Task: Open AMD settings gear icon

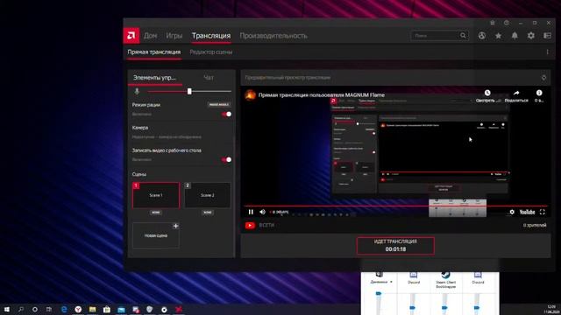Action: point(531,36)
